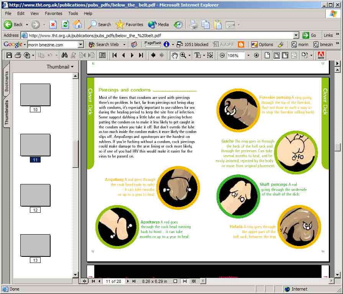Click the IE Home icon
This screenshot has width=343, height=294.
(77, 25)
